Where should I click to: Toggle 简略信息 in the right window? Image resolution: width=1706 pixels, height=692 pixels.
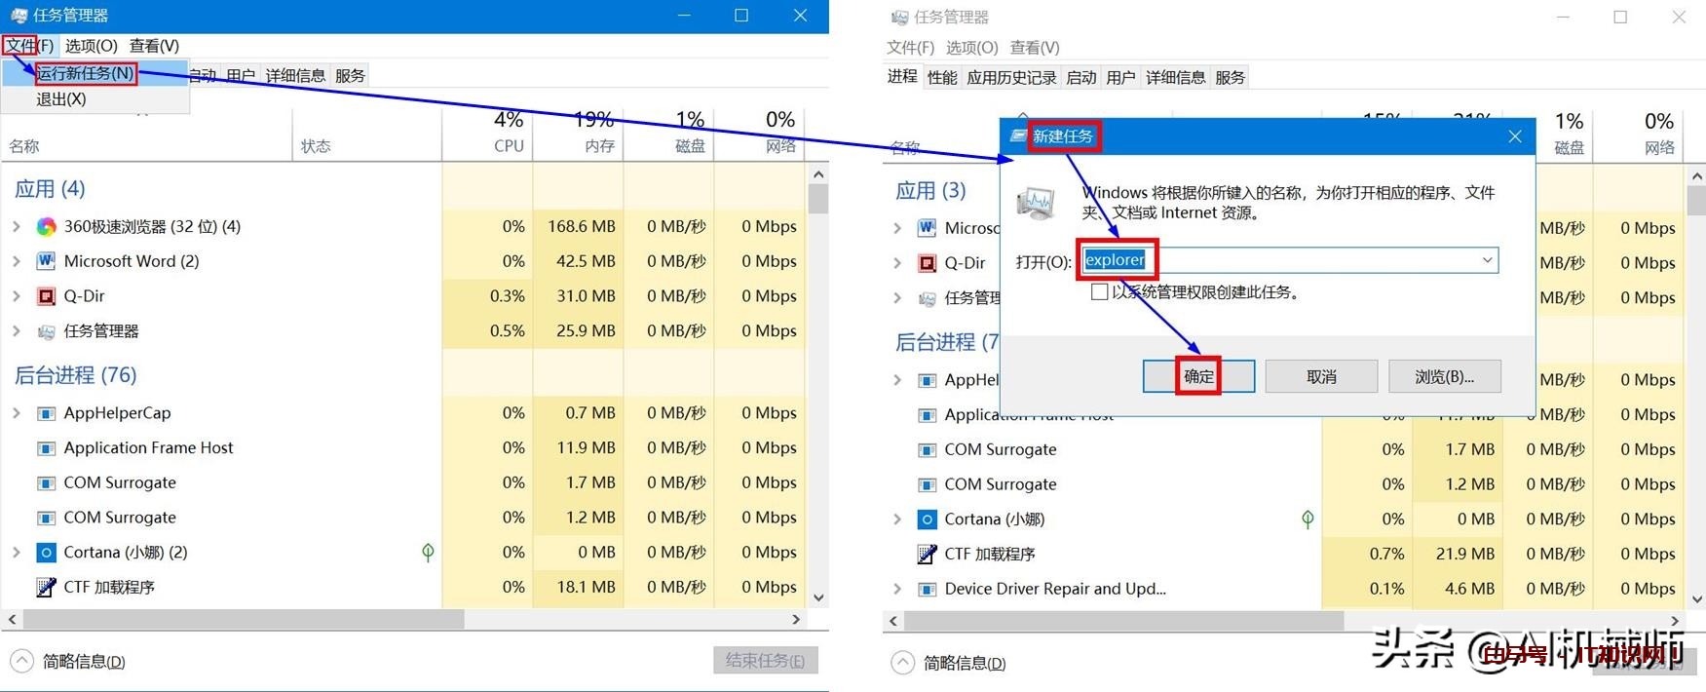903,664
